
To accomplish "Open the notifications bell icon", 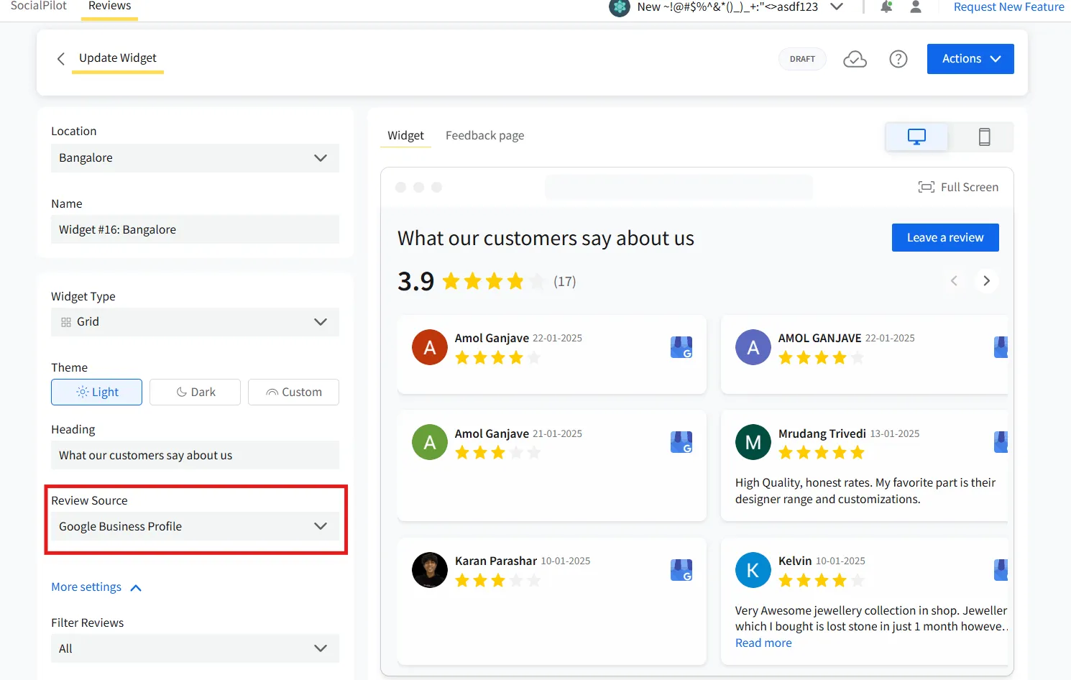I will coord(886,7).
